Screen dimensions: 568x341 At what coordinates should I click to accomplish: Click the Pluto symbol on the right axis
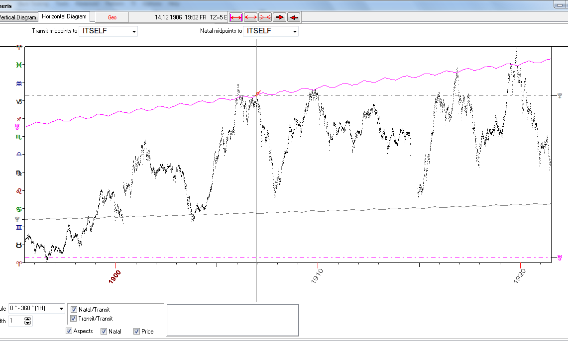pos(560,94)
